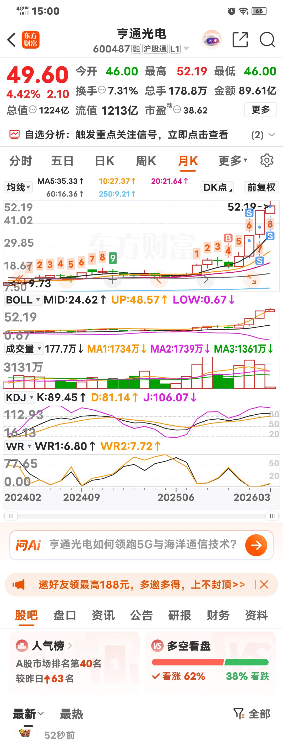Open the BOLL indicator dropdown
Image resolution: width=283 pixels, height=741 pixels.
point(23,300)
